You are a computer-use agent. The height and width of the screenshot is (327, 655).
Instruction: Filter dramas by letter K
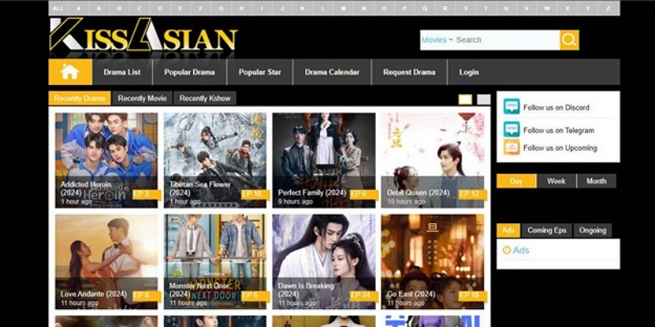[x=302, y=8]
